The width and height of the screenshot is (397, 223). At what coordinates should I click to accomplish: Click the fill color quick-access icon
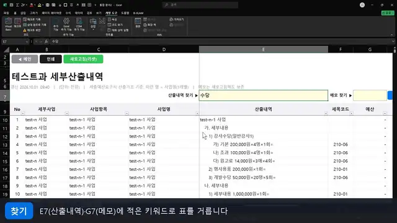tap(40, 5)
